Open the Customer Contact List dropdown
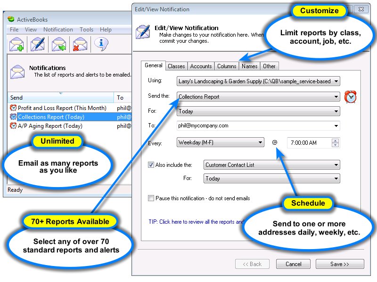This screenshot has width=377, height=282. 272,165
